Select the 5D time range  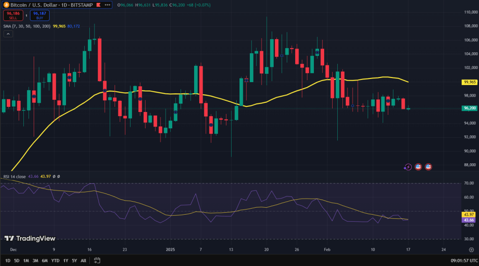(16, 260)
